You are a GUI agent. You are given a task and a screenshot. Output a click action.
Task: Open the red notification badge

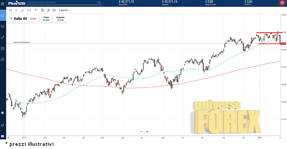282,3
